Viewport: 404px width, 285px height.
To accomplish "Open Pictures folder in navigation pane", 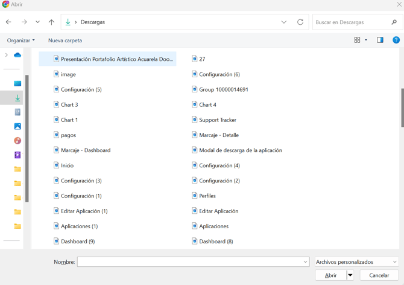I will point(17,126).
